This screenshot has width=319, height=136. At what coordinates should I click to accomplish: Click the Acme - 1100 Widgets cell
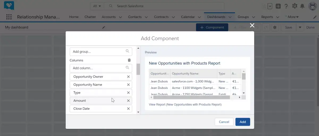194,88
